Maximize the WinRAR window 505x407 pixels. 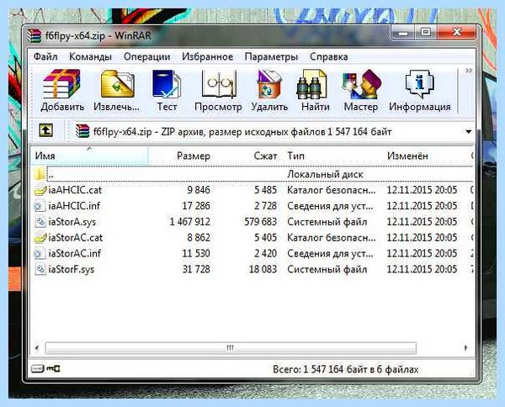click(x=425, y=32)
